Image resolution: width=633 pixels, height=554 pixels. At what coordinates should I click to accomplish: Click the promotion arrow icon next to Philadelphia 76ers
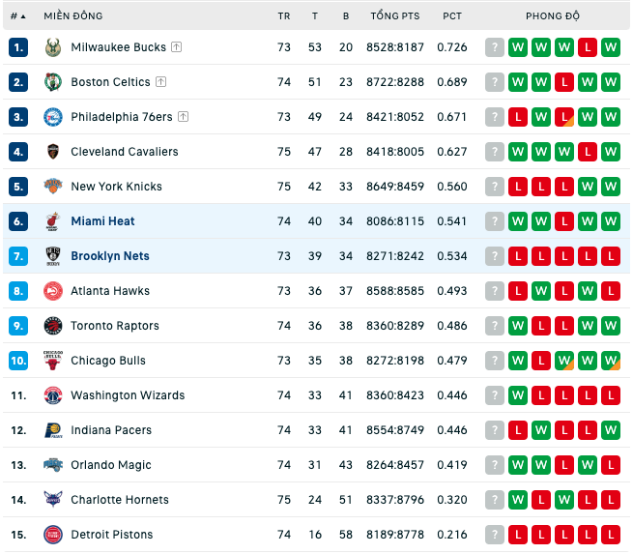coord(184,117)
